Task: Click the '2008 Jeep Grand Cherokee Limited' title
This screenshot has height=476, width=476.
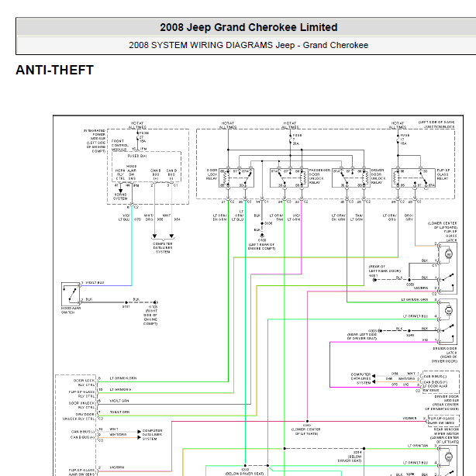Action: (248, 27)
